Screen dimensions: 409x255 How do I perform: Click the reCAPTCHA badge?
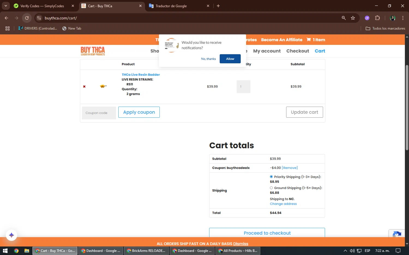pyautogui.click(x=397, y=234)
